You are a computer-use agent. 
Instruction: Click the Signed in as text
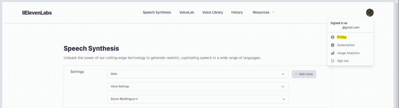(x=339, y=23)
